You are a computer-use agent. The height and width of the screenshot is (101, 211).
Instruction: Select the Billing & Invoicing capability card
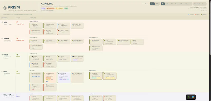pos(50,58)
